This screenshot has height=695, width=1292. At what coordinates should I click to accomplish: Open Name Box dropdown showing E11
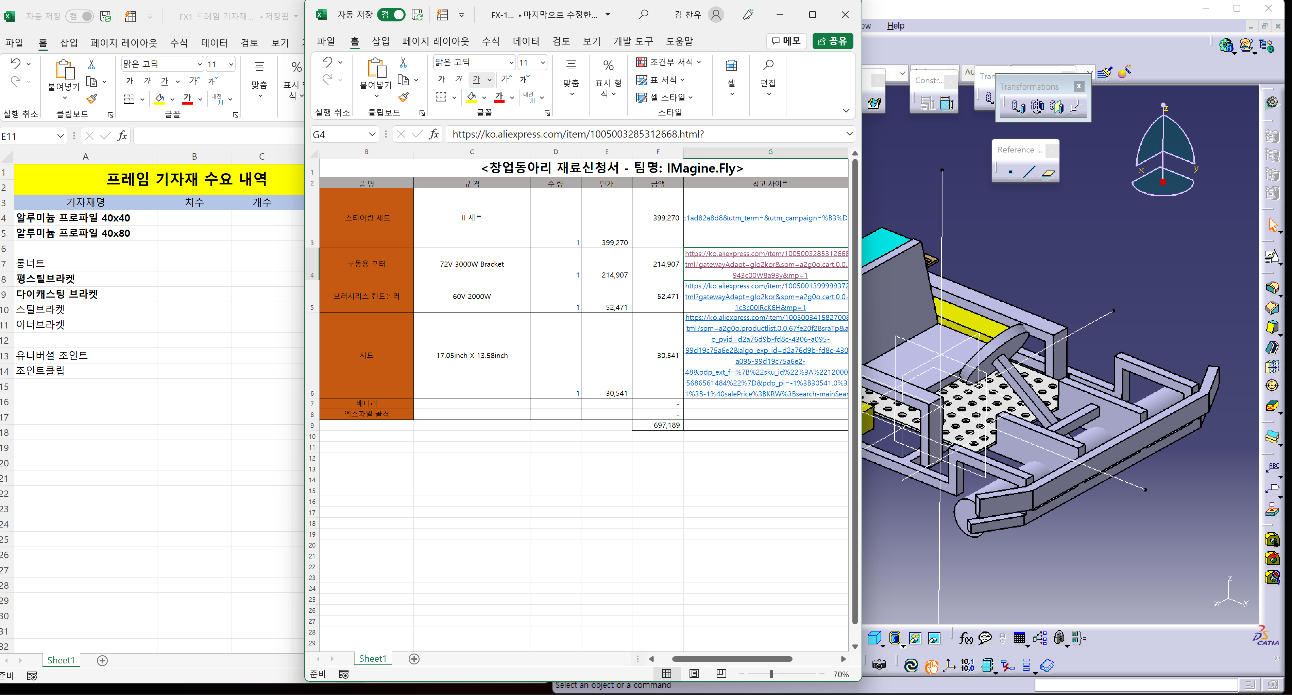pyautogui.click(x=60, y=136)
